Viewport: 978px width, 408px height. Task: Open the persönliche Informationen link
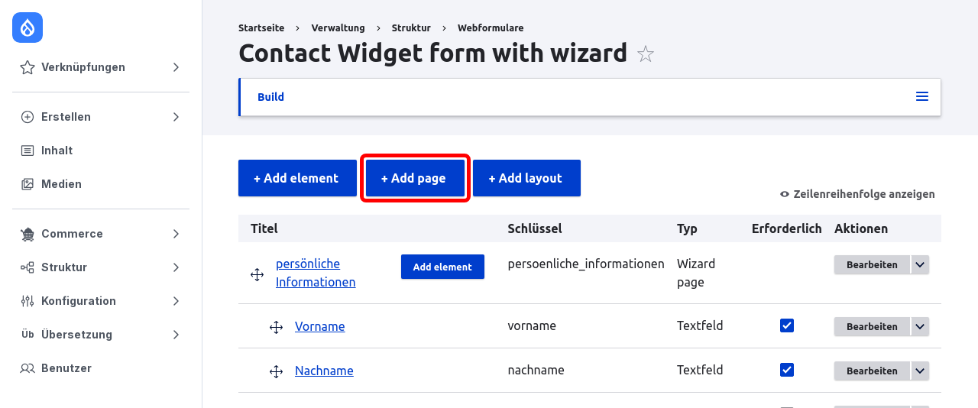coord(316,273)
